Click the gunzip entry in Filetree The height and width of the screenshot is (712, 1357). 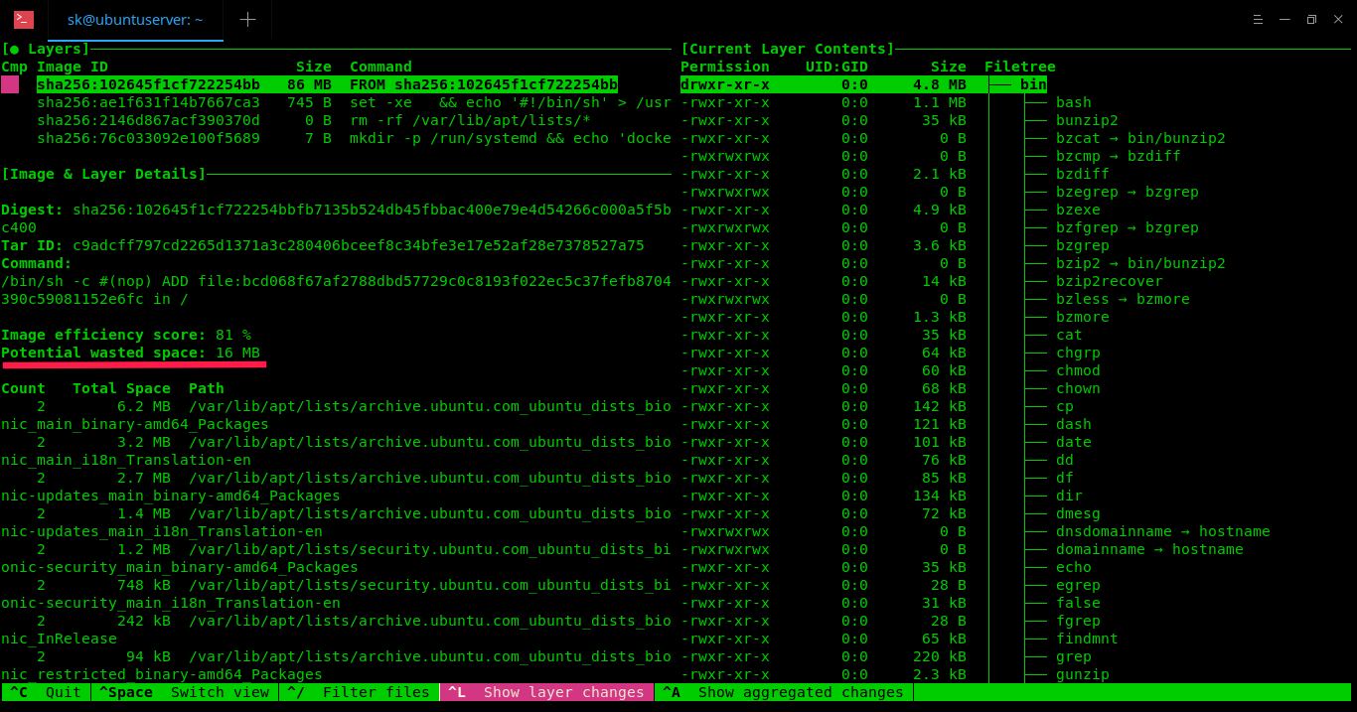1082,674
